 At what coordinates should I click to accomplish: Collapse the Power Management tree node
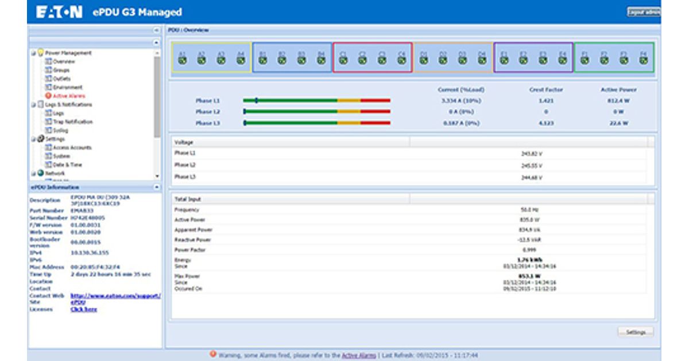pos(33,53)
